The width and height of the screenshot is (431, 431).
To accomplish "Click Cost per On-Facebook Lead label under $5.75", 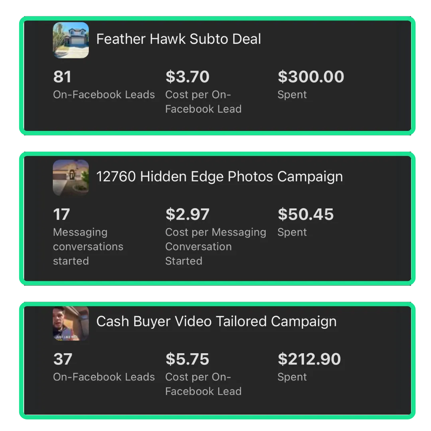I will point(203,384).
